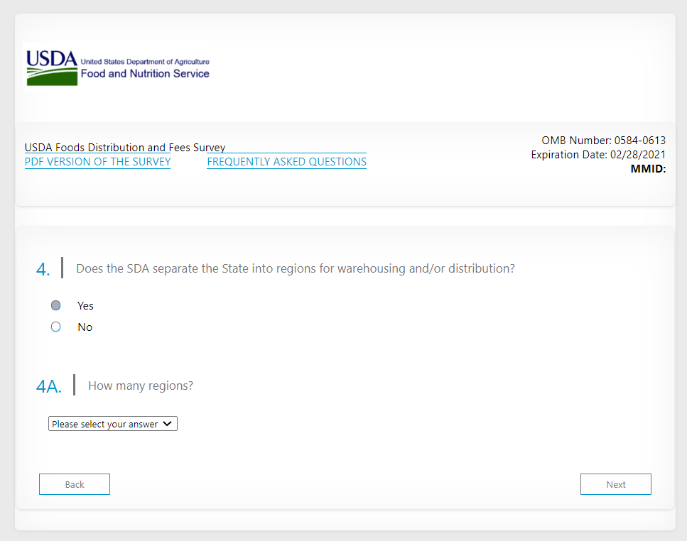Click the 'Expiration Date: 02/28/2021' text
The width and height of the screenshot is (687, 541).
click(598, 155)
